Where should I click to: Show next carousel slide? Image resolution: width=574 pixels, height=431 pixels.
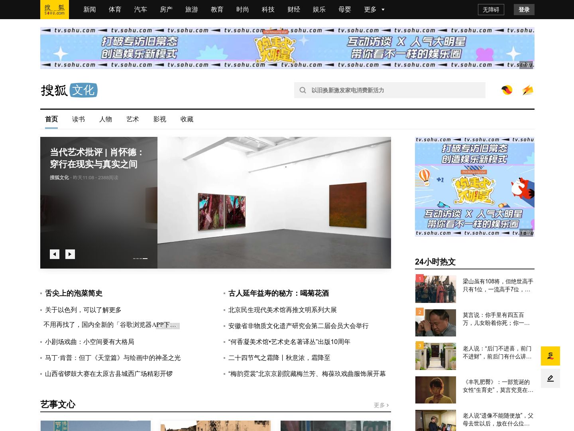pyautogui.click(x=70, y=254)
